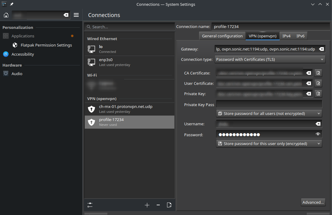
Task: Open window menu icon in title bar
Action: (x=4, y=4)
